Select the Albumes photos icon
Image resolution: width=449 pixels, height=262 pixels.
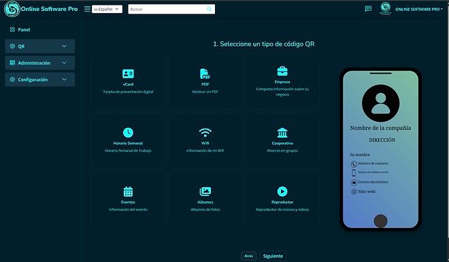[x=205, y=191]
